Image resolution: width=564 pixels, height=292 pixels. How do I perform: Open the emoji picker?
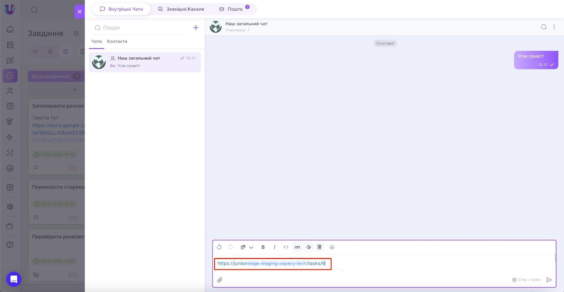point(332,247)
